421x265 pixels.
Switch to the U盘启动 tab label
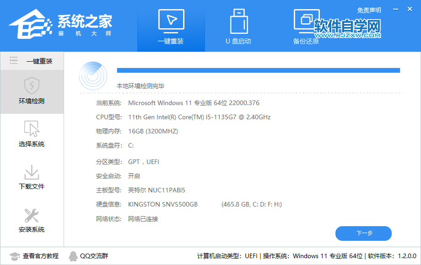(x=238, y=41)
